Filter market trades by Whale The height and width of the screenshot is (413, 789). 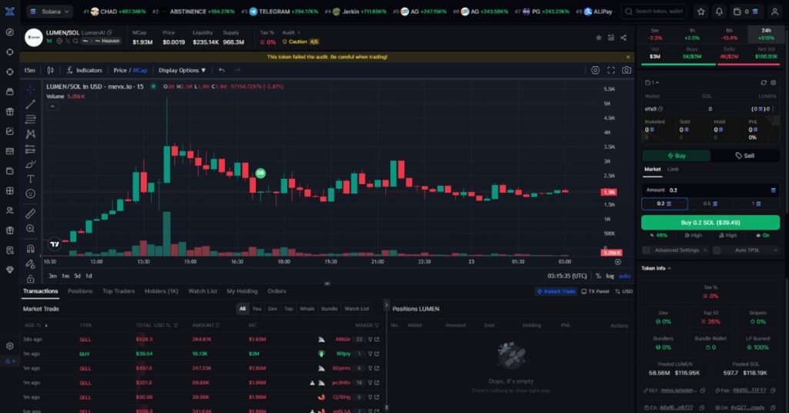307,309
